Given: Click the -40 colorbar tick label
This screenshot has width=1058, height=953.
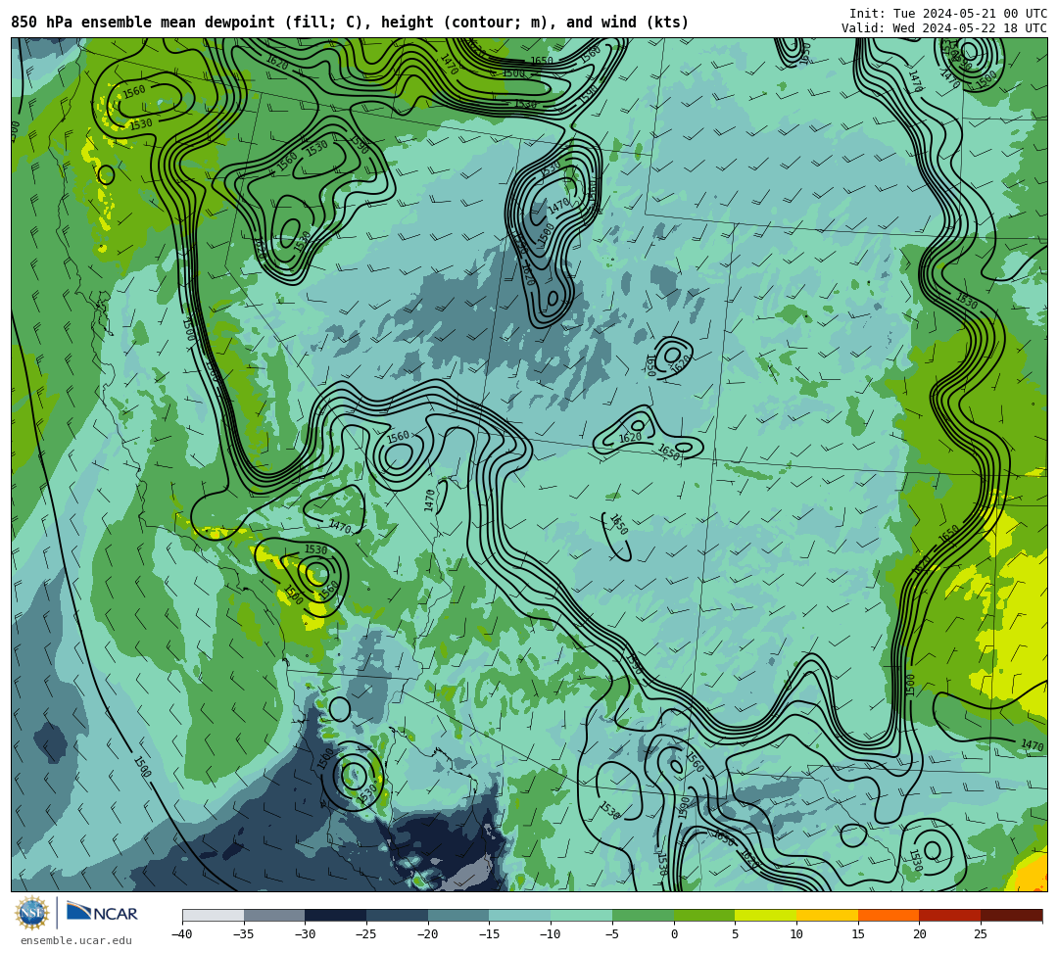Looking at the screenshot, I should click(182, 934).
